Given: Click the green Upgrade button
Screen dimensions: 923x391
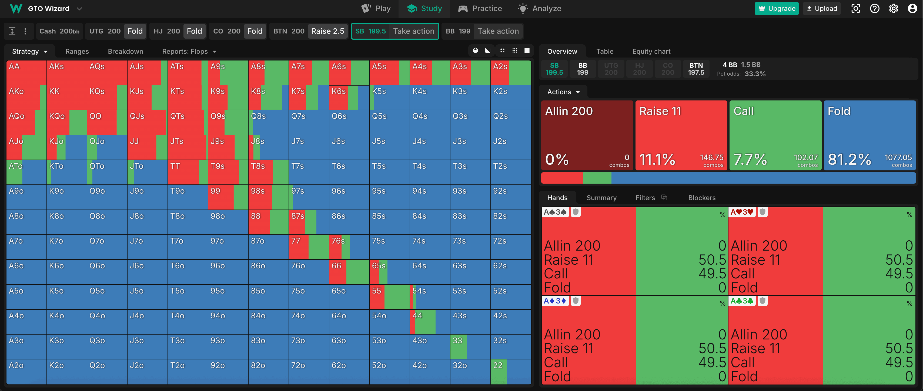Looking at the screenshot, I should pos(777,9).
